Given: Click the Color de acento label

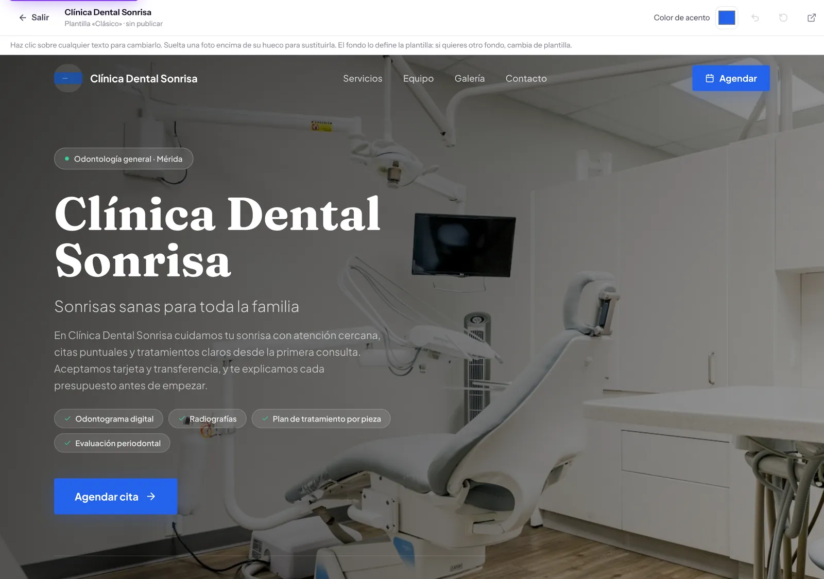Looking at the screenshot, I should click(681, 17).
